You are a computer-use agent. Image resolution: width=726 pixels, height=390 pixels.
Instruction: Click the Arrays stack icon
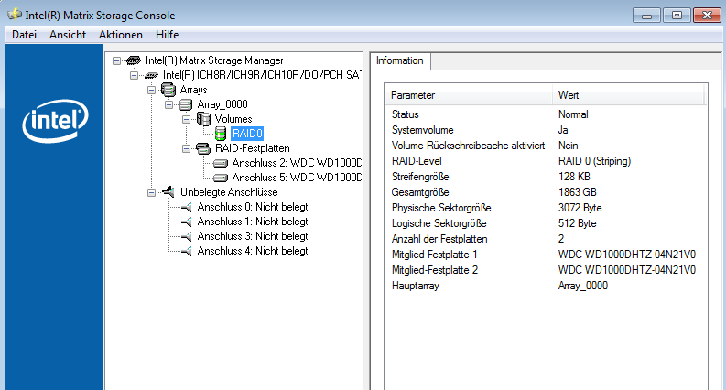168,90
